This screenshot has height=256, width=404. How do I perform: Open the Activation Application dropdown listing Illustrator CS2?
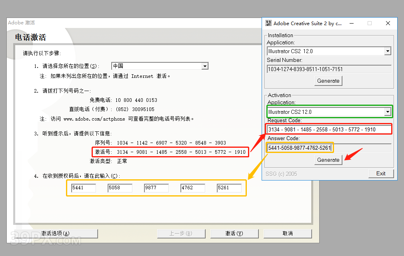pos(387,111)
